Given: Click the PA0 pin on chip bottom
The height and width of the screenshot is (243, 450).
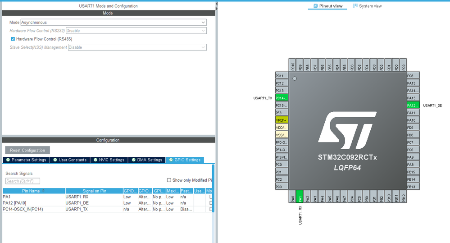Looking at the screenshot, I should pos(292,197).
